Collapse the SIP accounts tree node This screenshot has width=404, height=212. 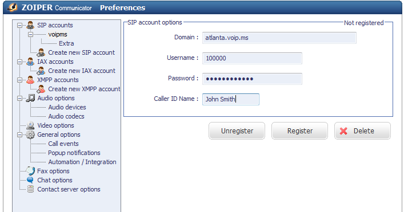click(19, 25)
